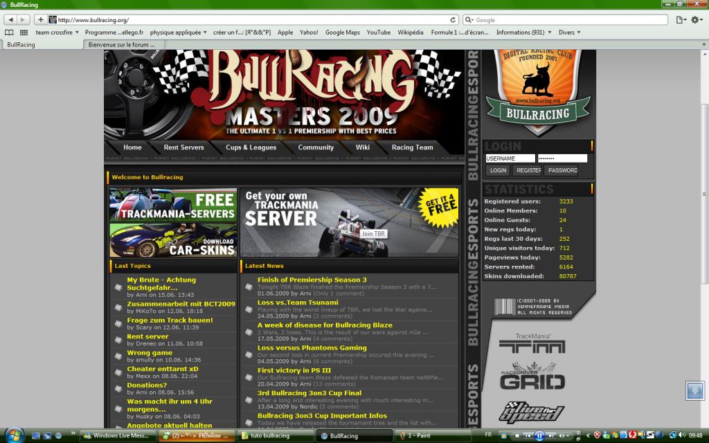Open the Apple bookmark
Screen dimensions: 709x443
285,33
